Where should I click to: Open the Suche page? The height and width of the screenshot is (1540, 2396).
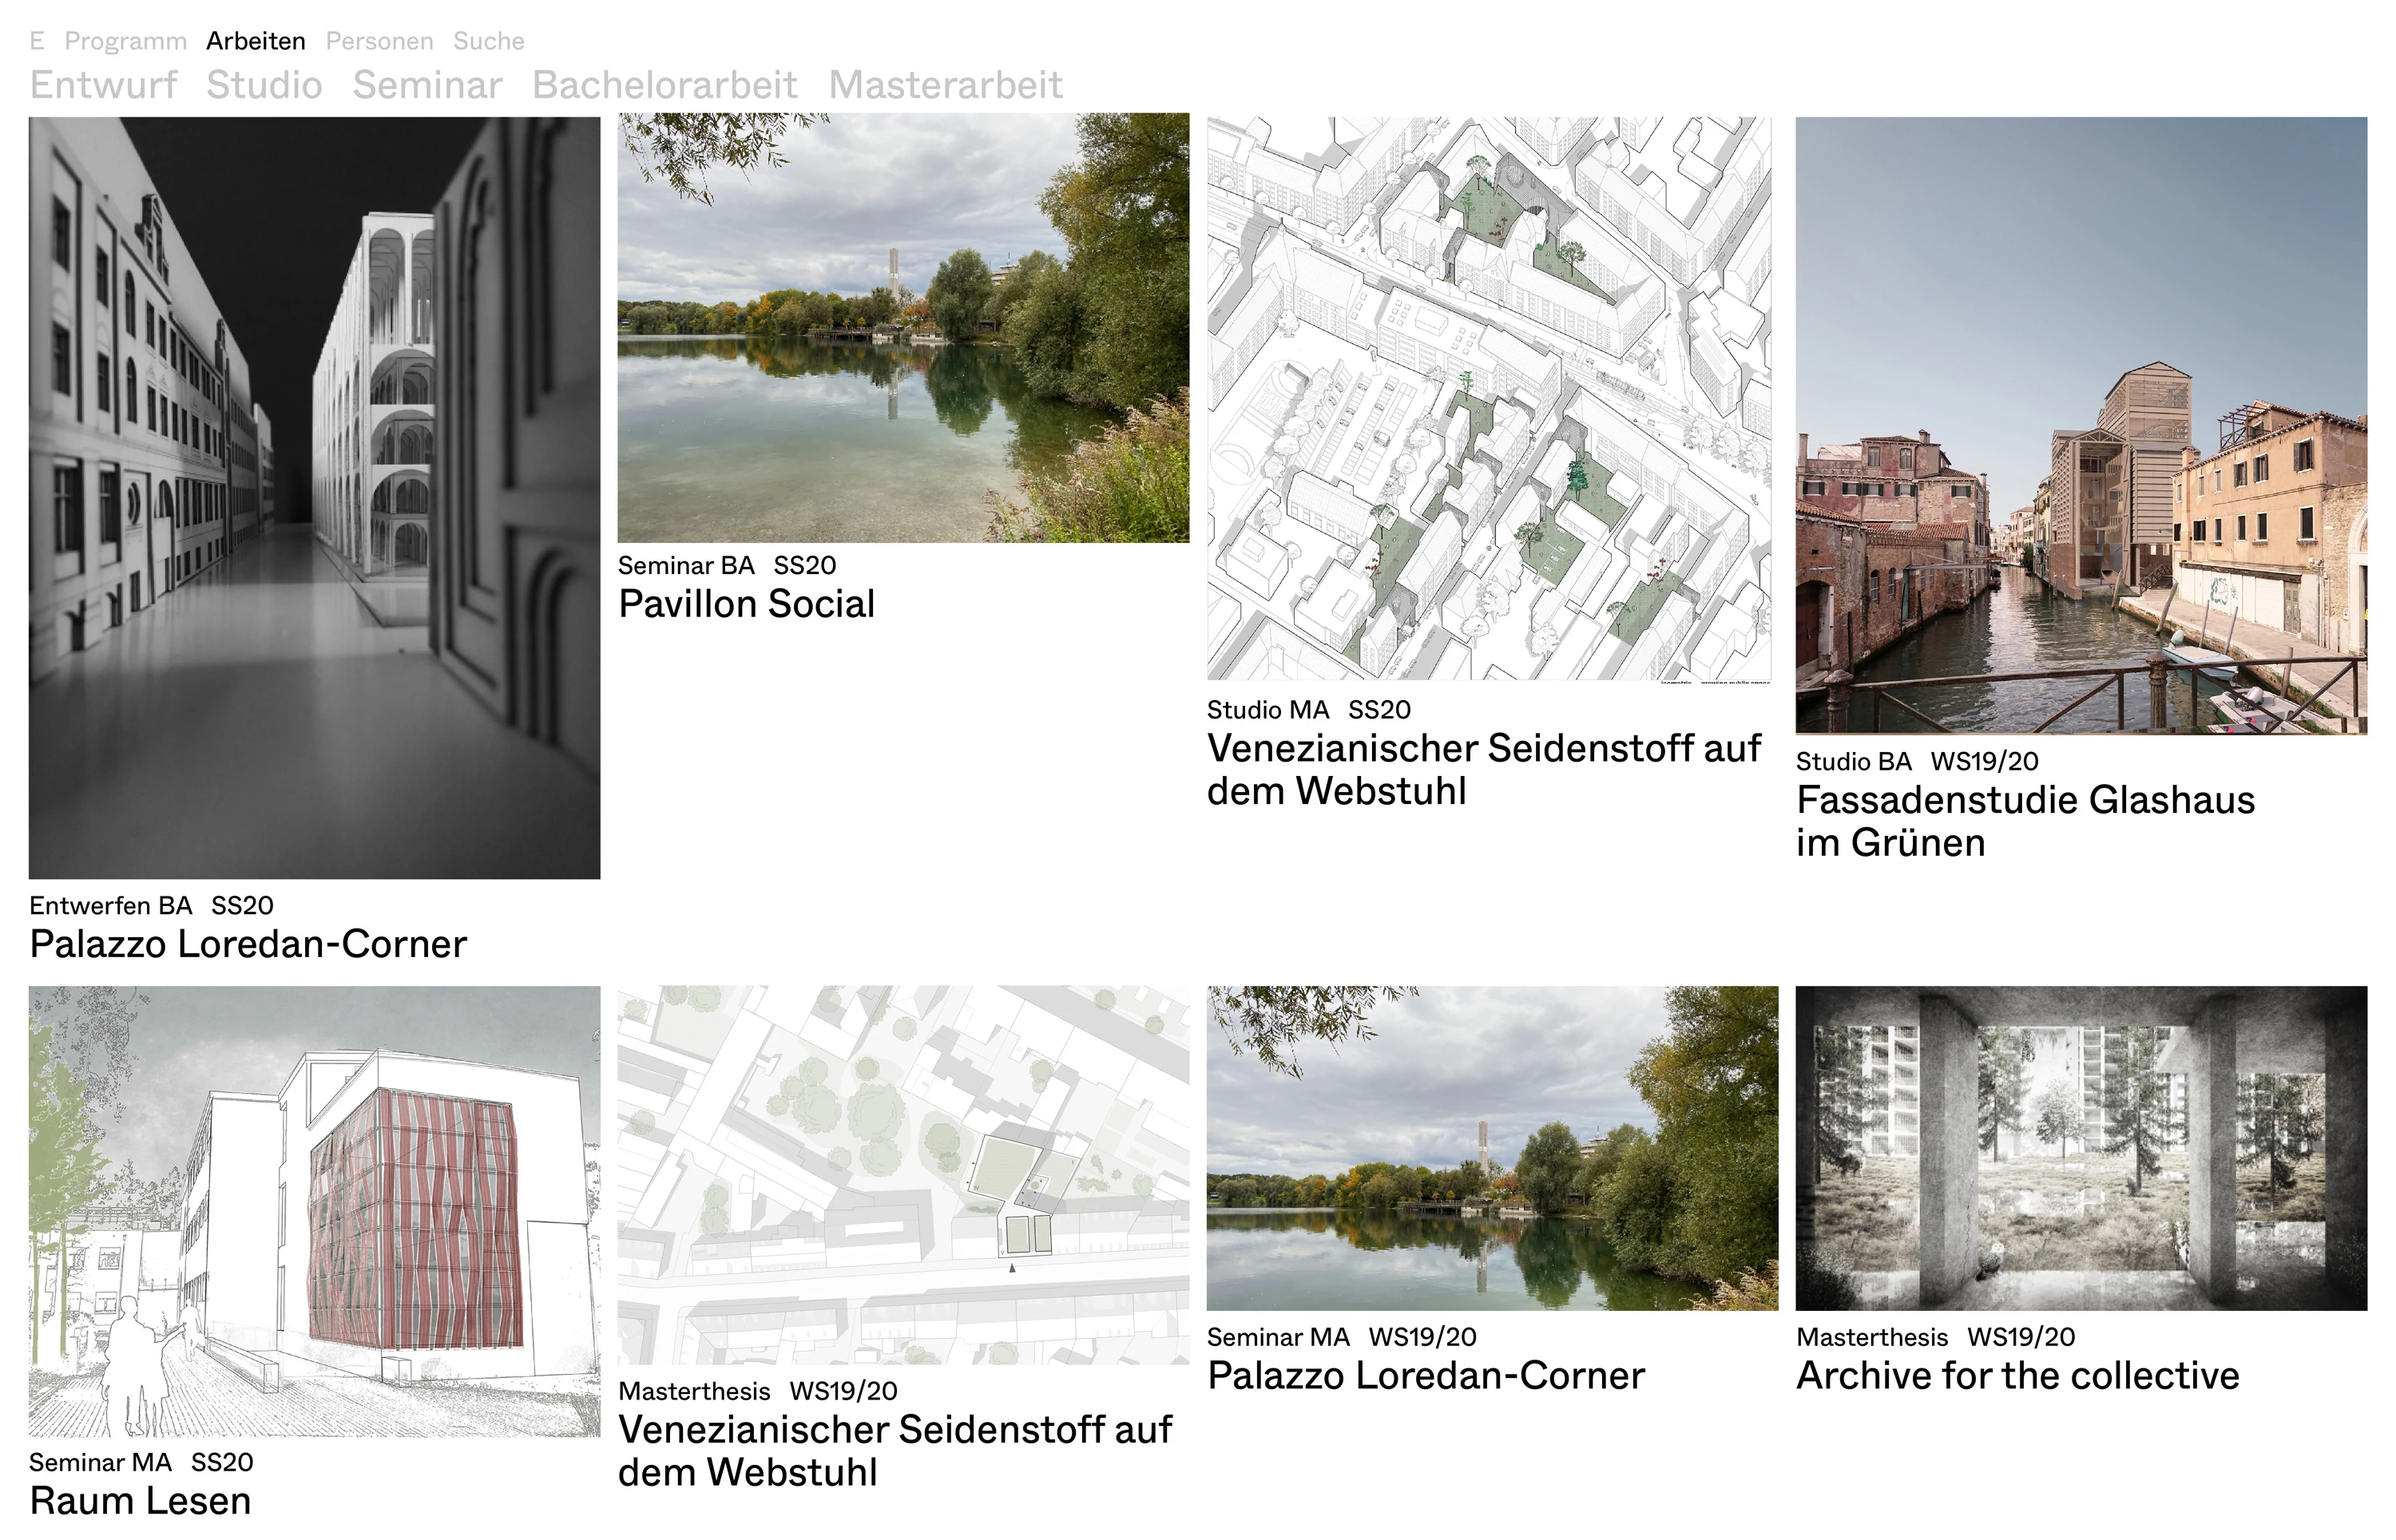[490, 40]
